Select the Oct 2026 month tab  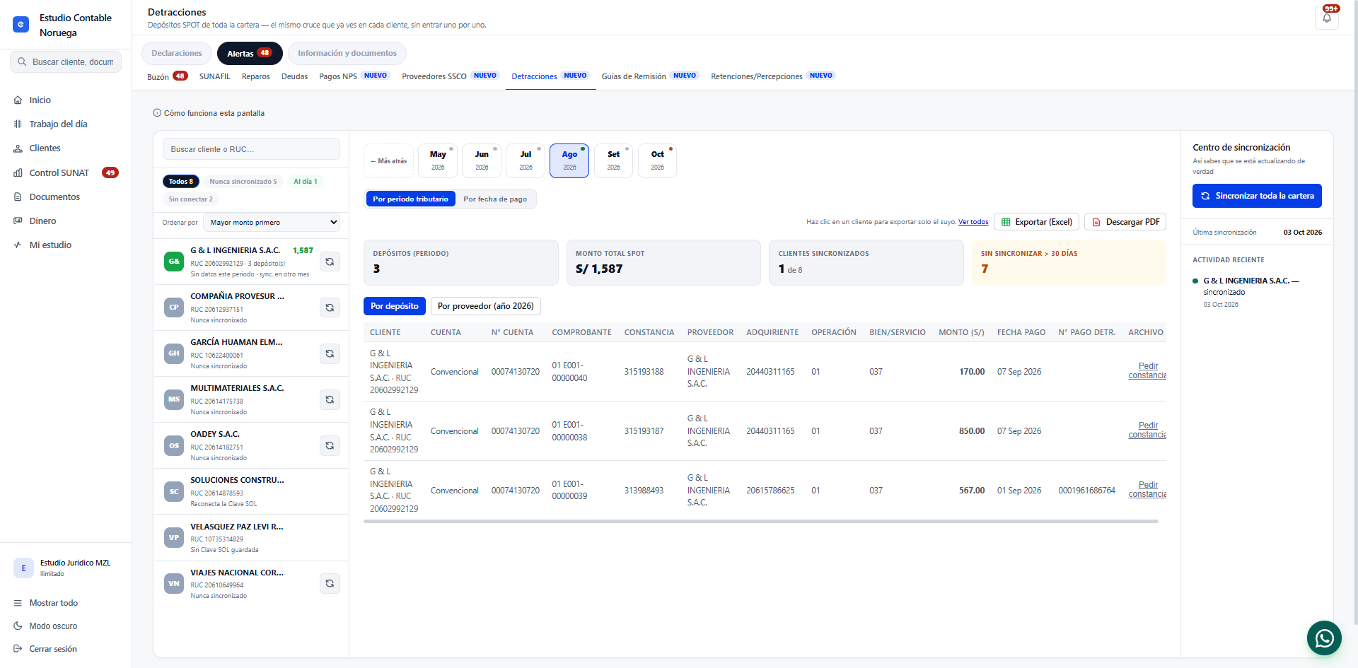coord(657,161)
